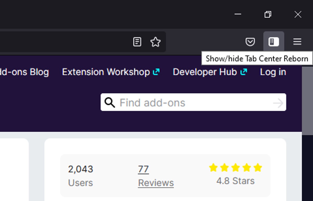Expand the browser hamburger menu

(297, 42)
